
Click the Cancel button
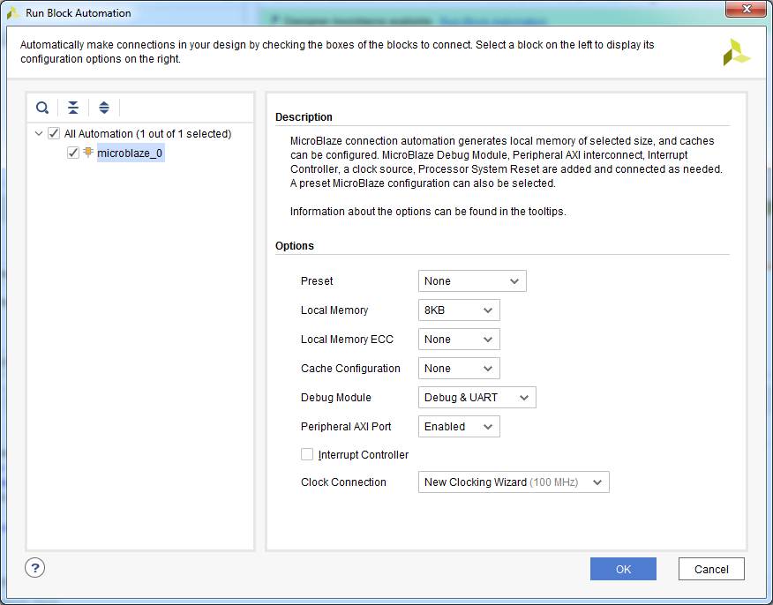point(711,569)
